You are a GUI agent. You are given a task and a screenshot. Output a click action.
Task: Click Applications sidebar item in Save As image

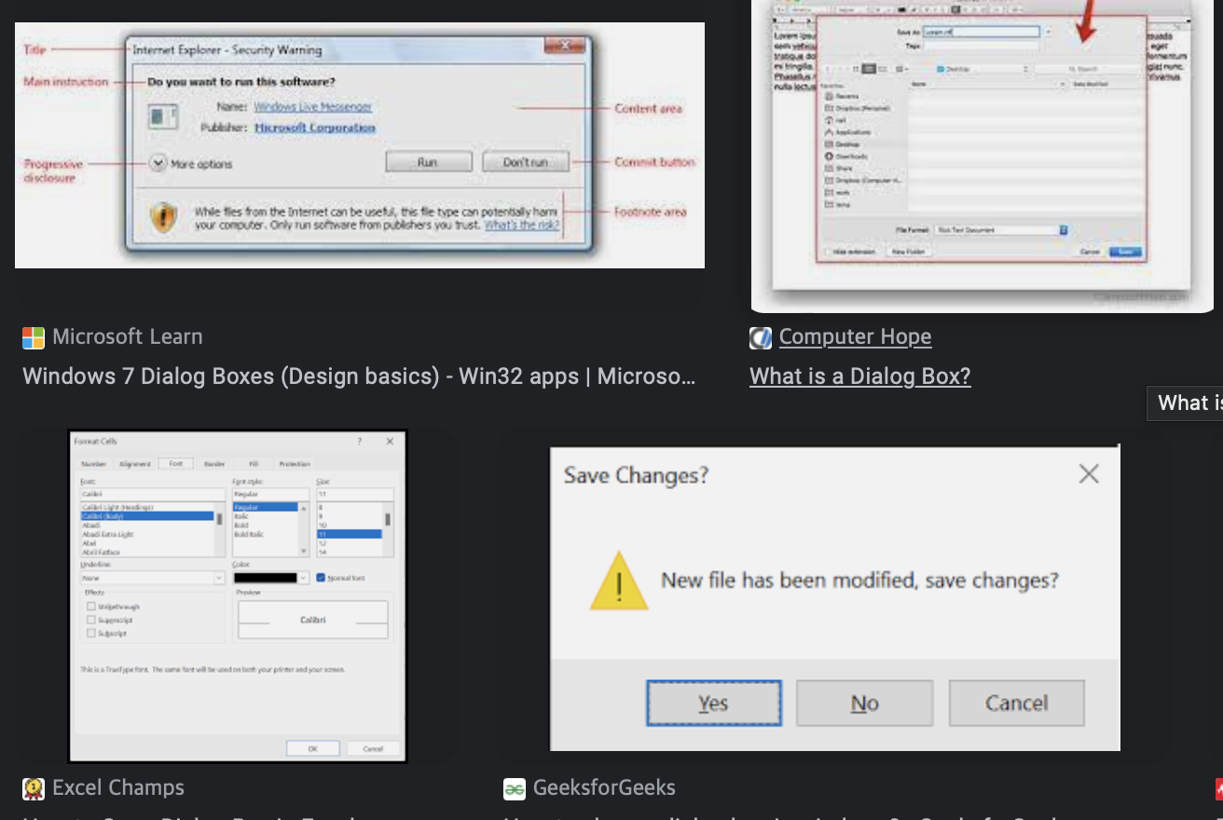pyautogui.click(x=849, y=132)
